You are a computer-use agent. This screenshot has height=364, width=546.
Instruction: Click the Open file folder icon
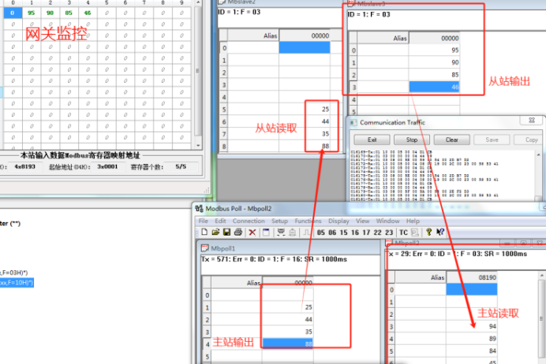click(215, 232)
